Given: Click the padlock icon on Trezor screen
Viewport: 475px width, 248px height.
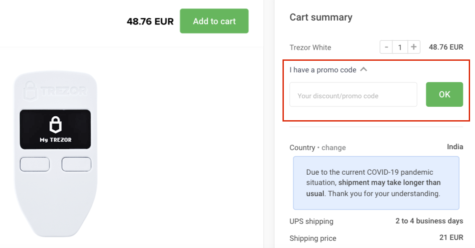Looking at the screenshot, I should coord(56,124).
